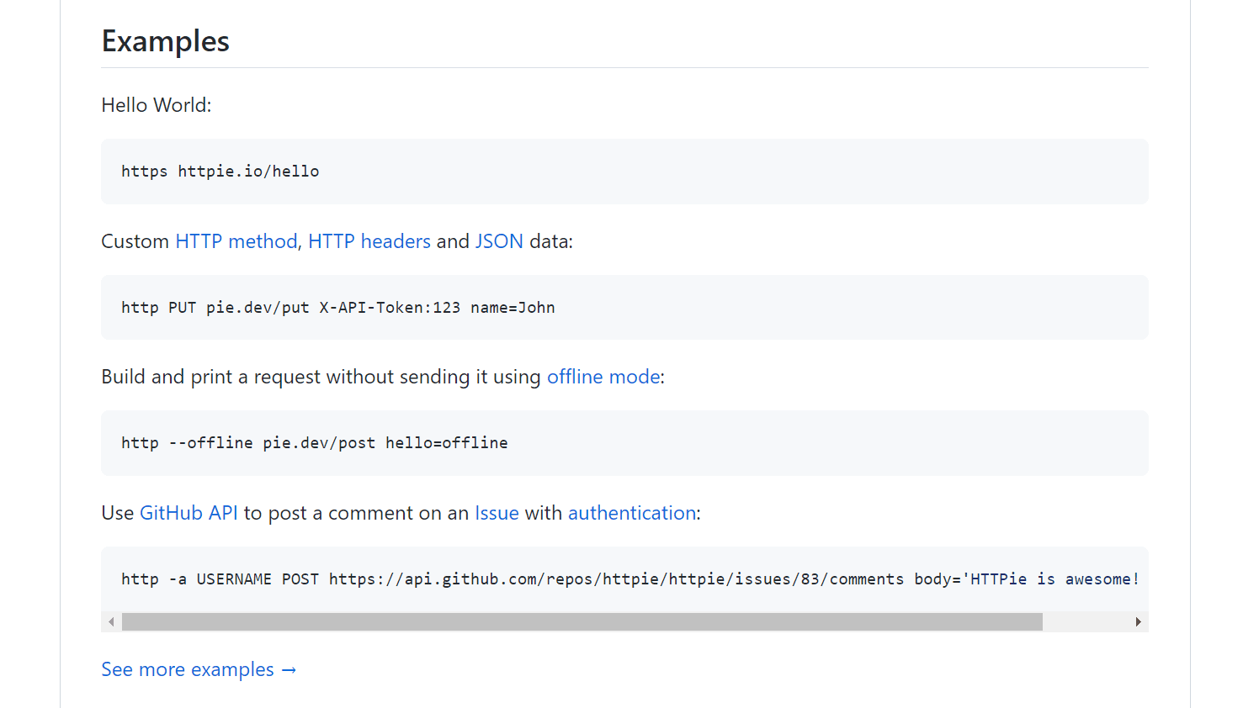Open the authentication link

coord(632,513)
